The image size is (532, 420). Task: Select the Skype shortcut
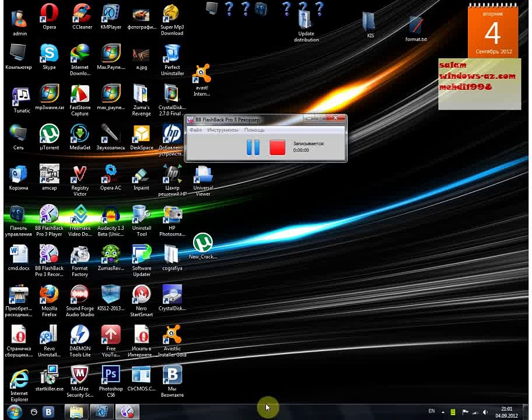(49, 57)
